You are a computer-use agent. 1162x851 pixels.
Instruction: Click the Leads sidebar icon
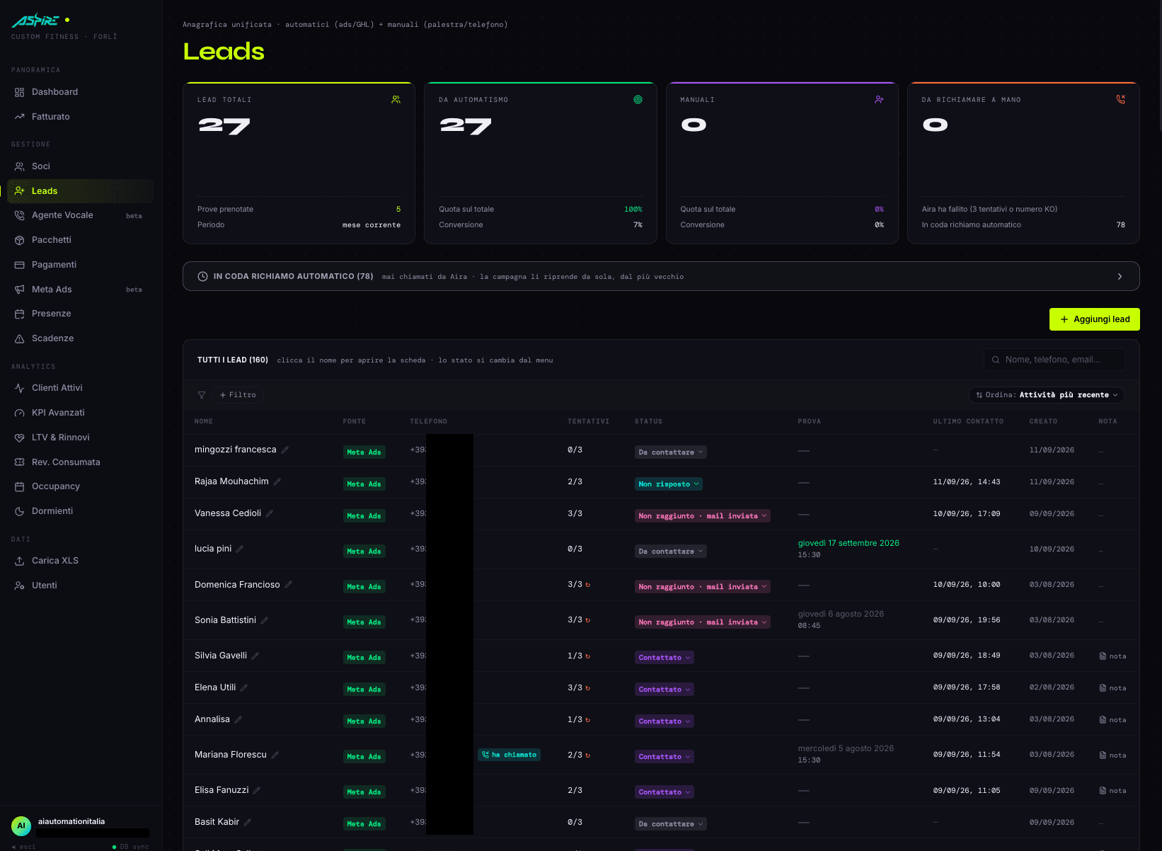pos(20,191)
